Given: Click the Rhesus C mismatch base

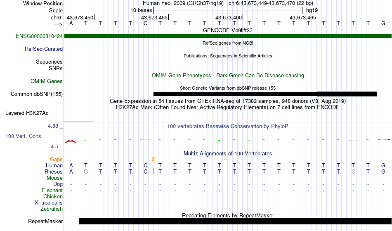Looking at the screenshot, I should [x=353, y=172].
